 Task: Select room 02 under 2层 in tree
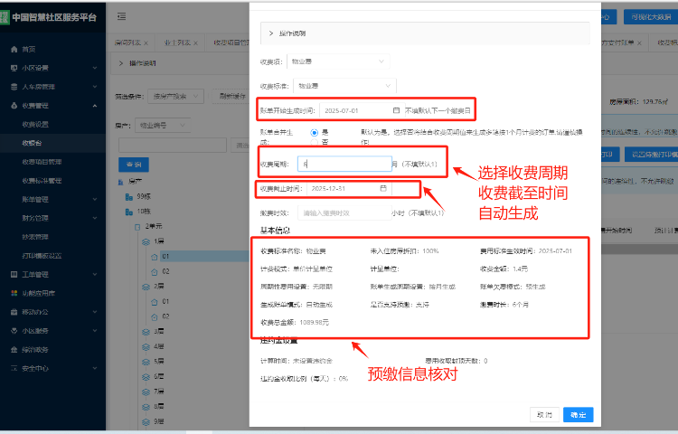coord(165,316)
